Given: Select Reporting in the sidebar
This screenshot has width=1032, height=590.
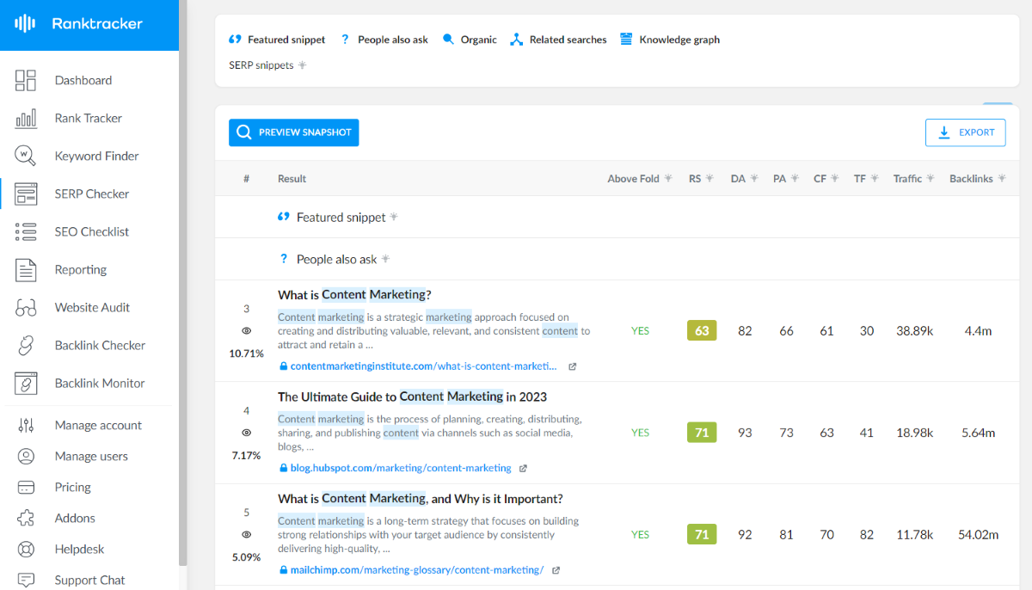Looking at the screenshot, I should click(81, 270).
